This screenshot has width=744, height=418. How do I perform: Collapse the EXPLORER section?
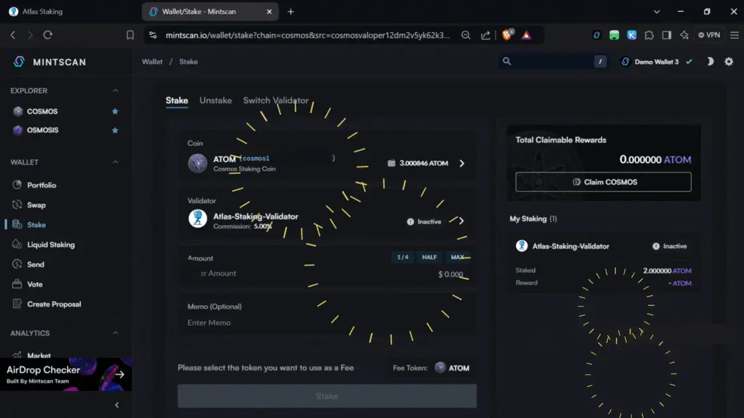point(115,91)
